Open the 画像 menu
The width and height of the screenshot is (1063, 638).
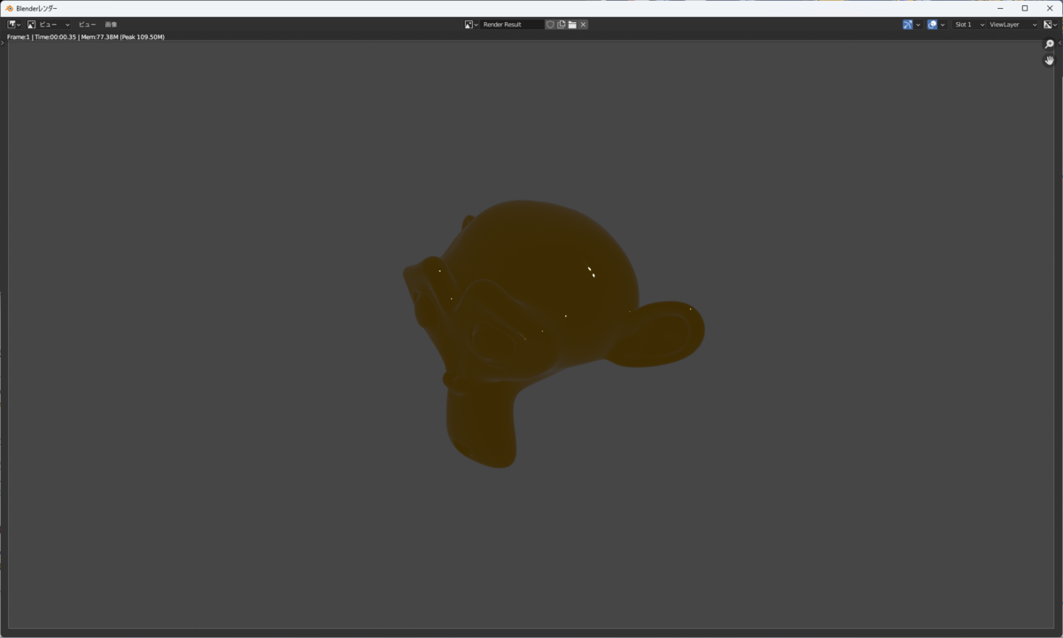111,25
